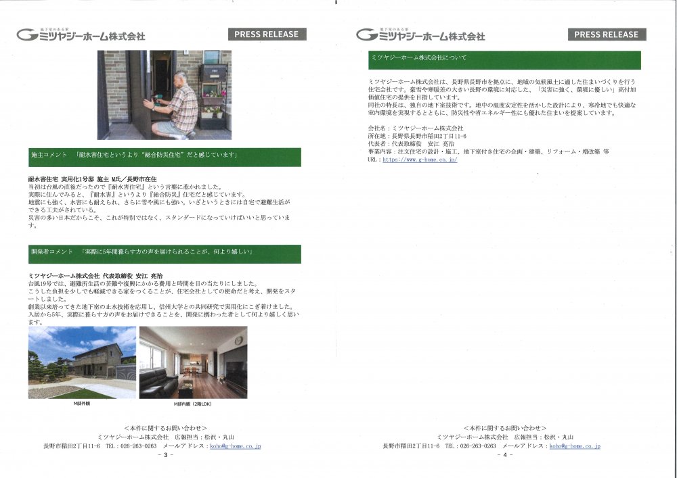
Task: Click the ミツヤジーホーム株式会社について green heading
Action: [x=504, y=60]
